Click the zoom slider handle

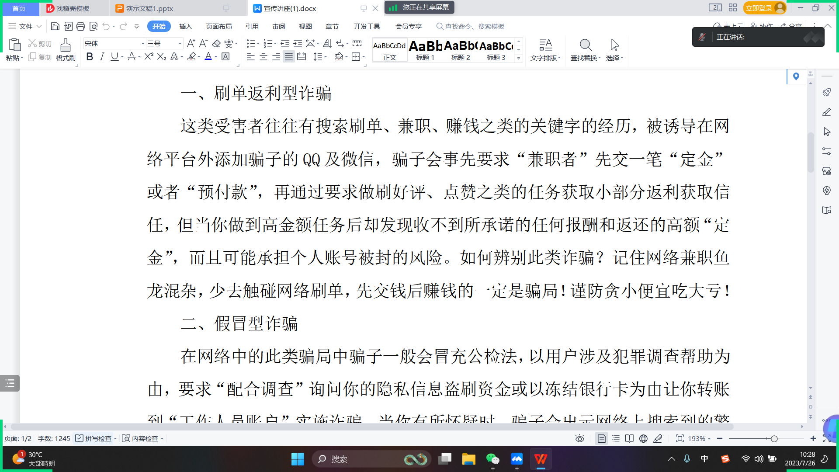pos(774,438)
